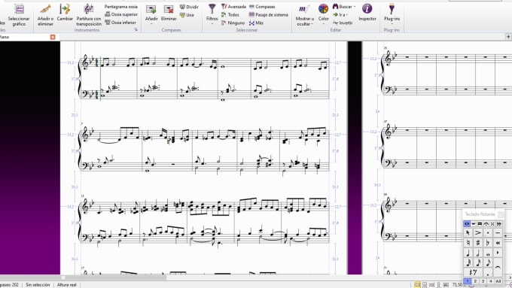
Task: Click Más select option
Action: point(256,23)
